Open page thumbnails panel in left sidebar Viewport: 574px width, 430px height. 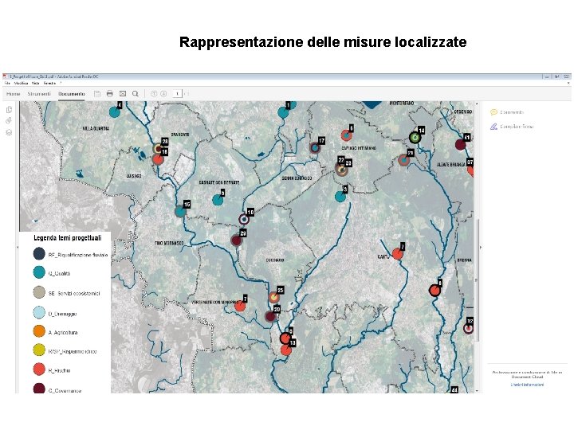coord(9,110)
